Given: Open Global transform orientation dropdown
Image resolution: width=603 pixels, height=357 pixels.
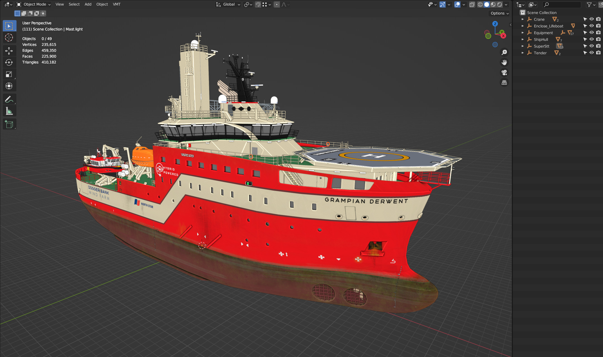Looking at the screenshot, I should 228,4.
